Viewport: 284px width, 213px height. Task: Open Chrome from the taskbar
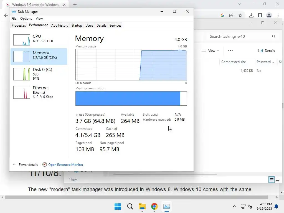tap(154, 206)
